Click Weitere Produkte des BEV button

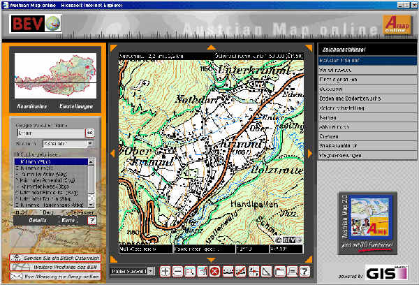pos(55,267)
